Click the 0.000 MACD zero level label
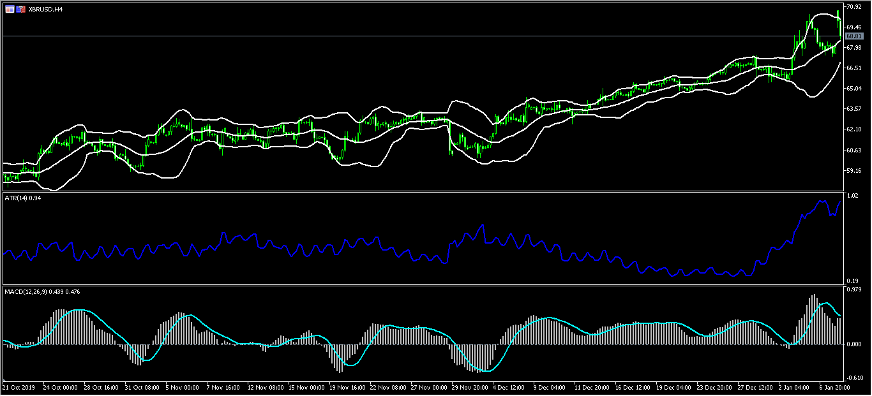The image size is (872, 396). (x=853, y=344)
